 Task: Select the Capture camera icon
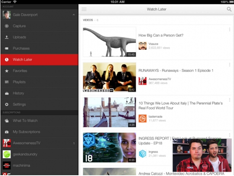[x=6, y=26]
